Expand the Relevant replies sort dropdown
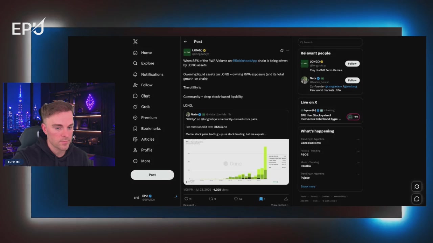Screen dimensions: 433x243 [x=190, y=205]
